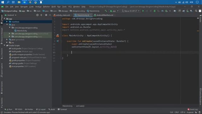Click the class gutter icon beside MainActivity
This screenshot has width=202, height=114.
57,35
